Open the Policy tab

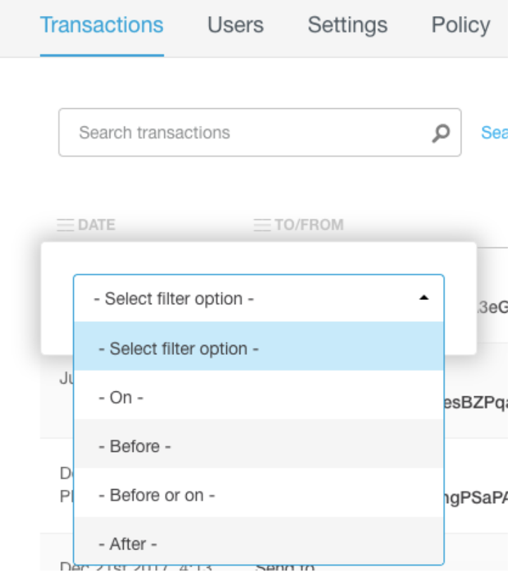pyautogui.click(x=460, y=25)
